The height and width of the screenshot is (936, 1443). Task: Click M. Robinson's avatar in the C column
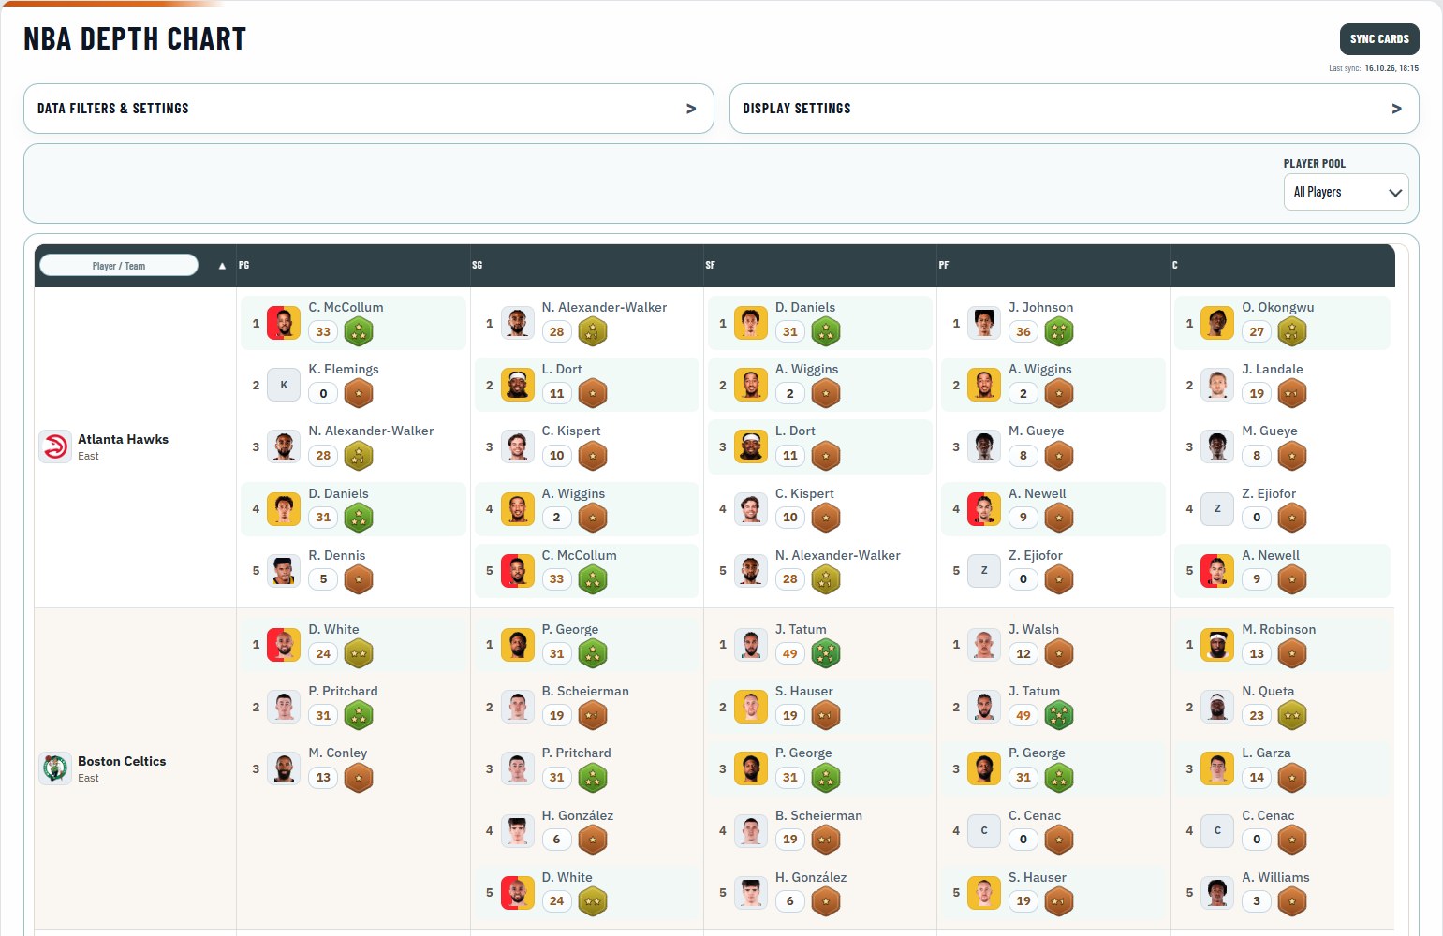1217,645
